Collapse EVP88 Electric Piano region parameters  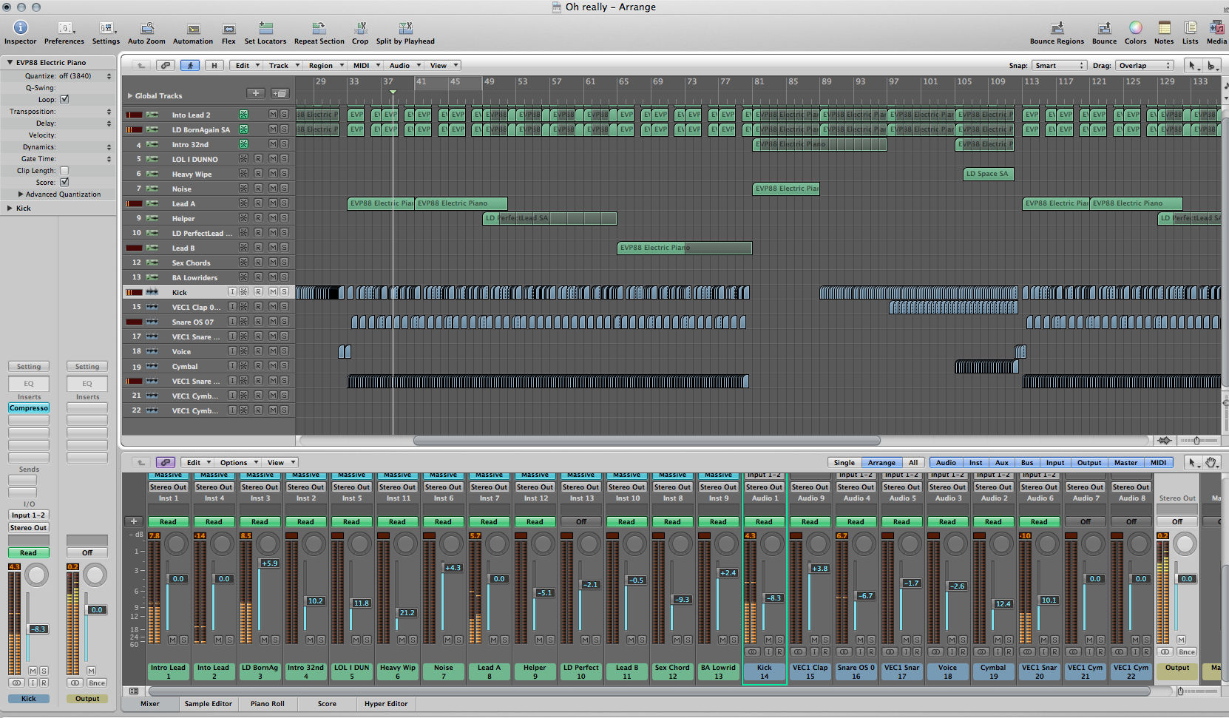pyautogui.click(x=10, y=62)
